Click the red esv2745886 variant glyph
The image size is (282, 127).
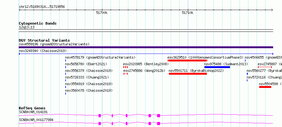pyautogui.click(x=126, y=74)
